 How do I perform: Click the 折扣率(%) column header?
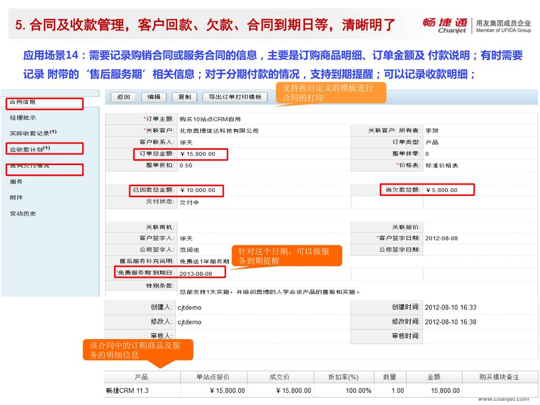coord(343,377)
